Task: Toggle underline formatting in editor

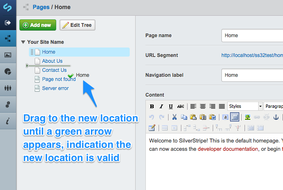Action: tap(171, 107)
